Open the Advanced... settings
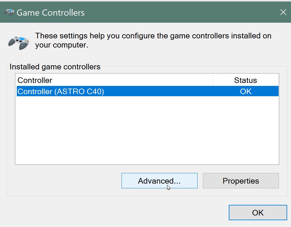 tap(159, 181)
